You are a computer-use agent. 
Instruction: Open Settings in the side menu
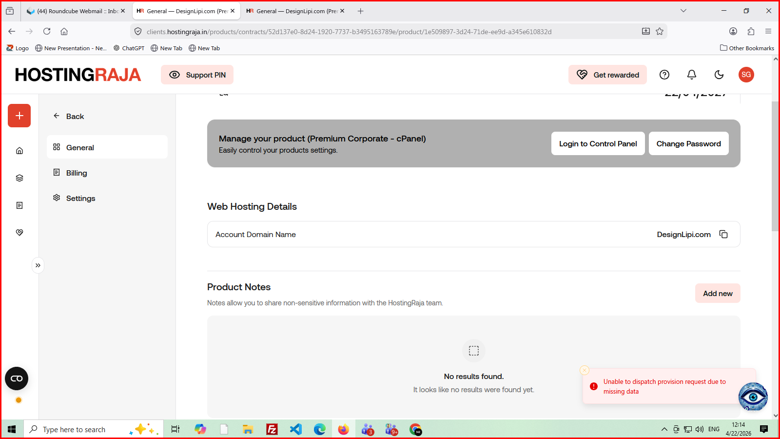(80, 199)
